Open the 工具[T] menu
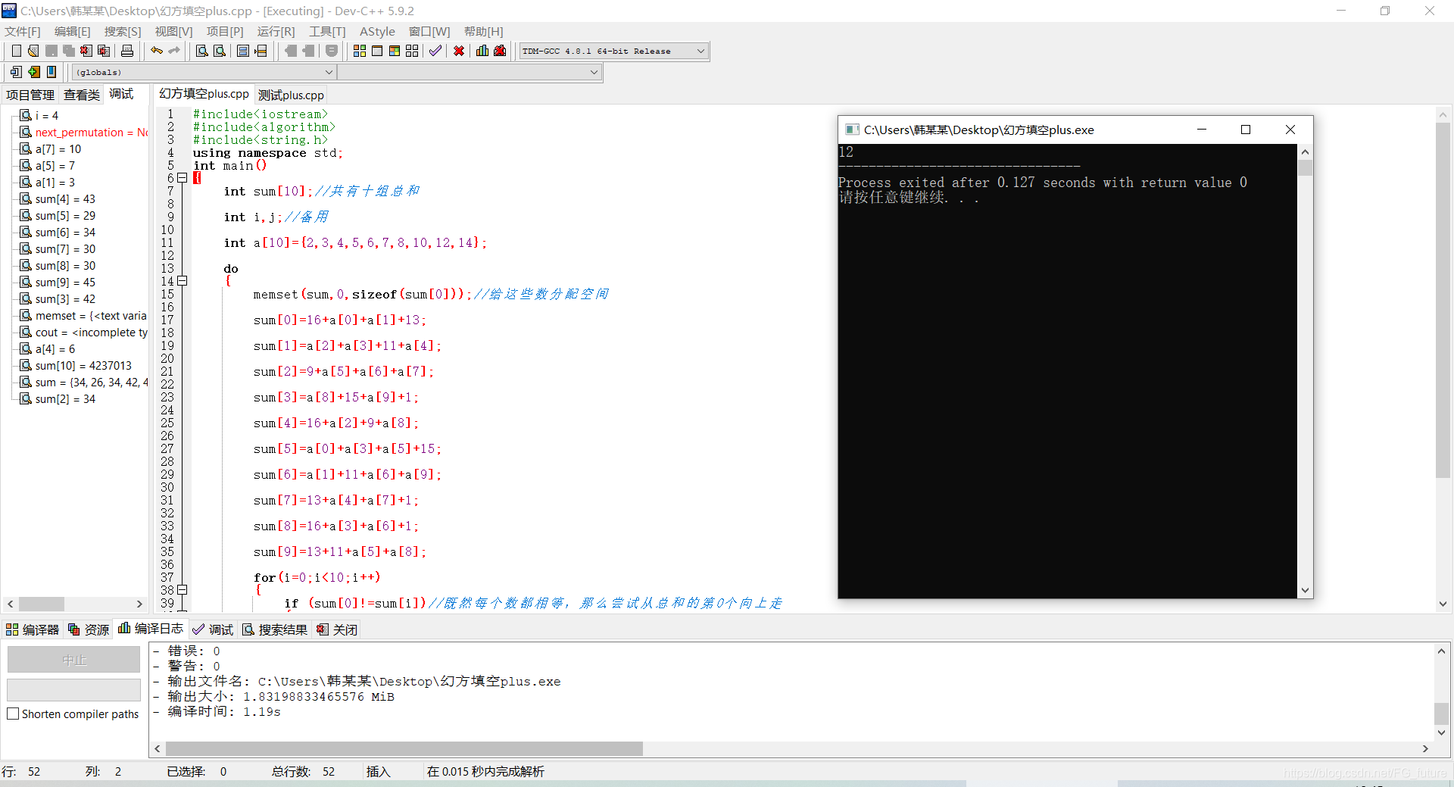This screenshot has width=1454, height=787. point(327,31)
